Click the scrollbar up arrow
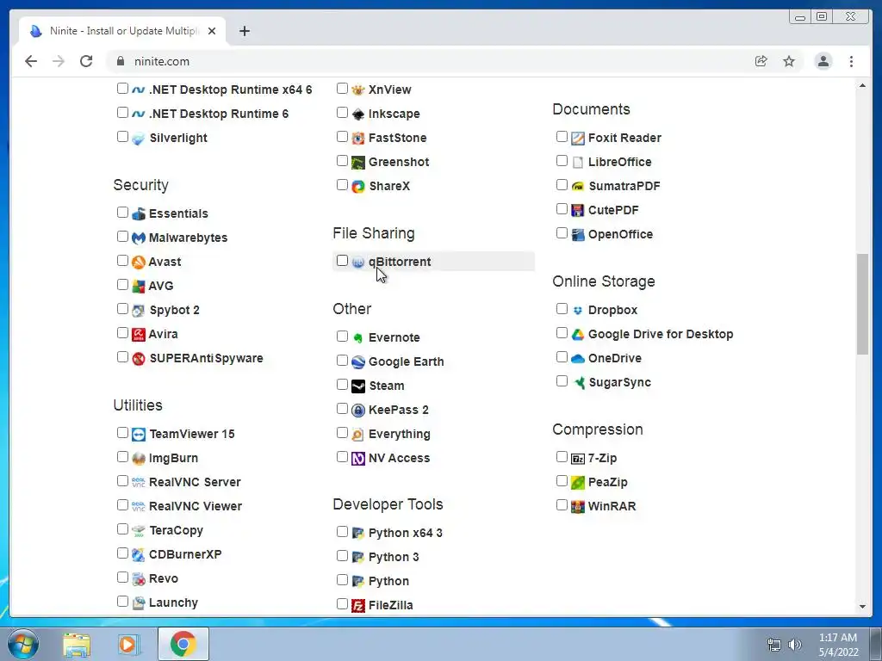 (862, 85)
